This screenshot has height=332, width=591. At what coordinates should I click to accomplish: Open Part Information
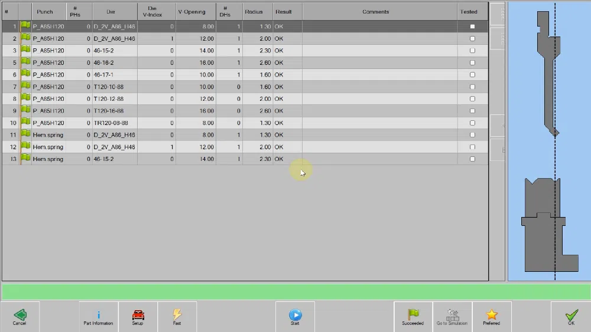pyautogui.click(x=98, y=317)
